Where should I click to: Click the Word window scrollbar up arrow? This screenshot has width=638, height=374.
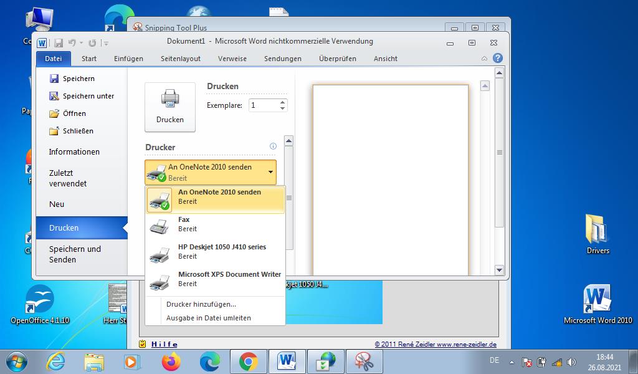[499, 74]
